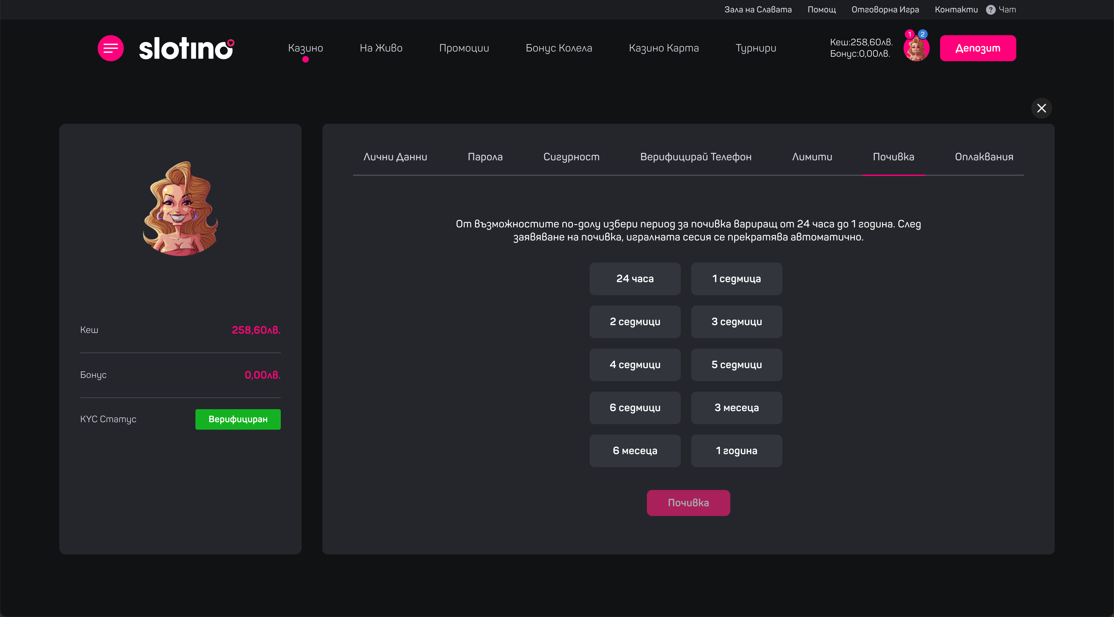
Task: Open the Лични Данни tab
Action: [395, 157]
